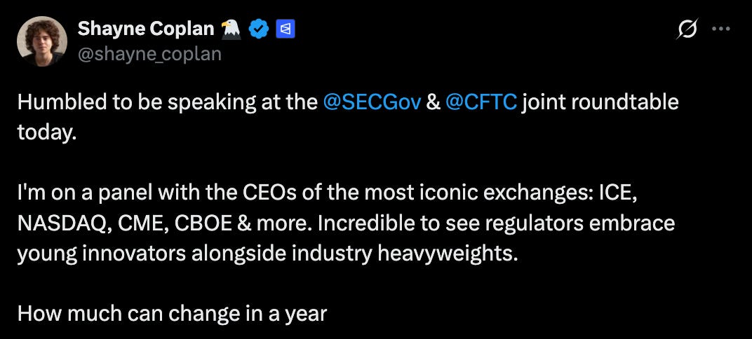
Task: Click the blue verified checkmark badge
Action: tap(258, 29)
